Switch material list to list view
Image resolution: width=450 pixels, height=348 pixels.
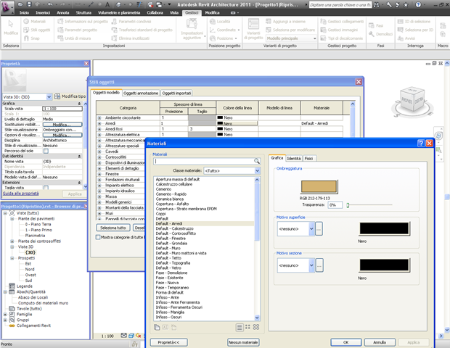click(239, 327)
